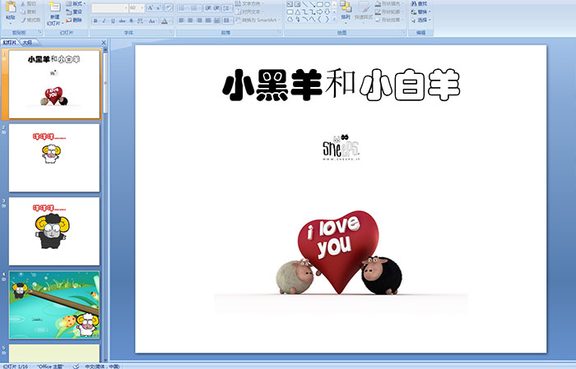Click the Replace (替换) button
Viewport: 576px width, 369px height.
(x=420, y=12)
